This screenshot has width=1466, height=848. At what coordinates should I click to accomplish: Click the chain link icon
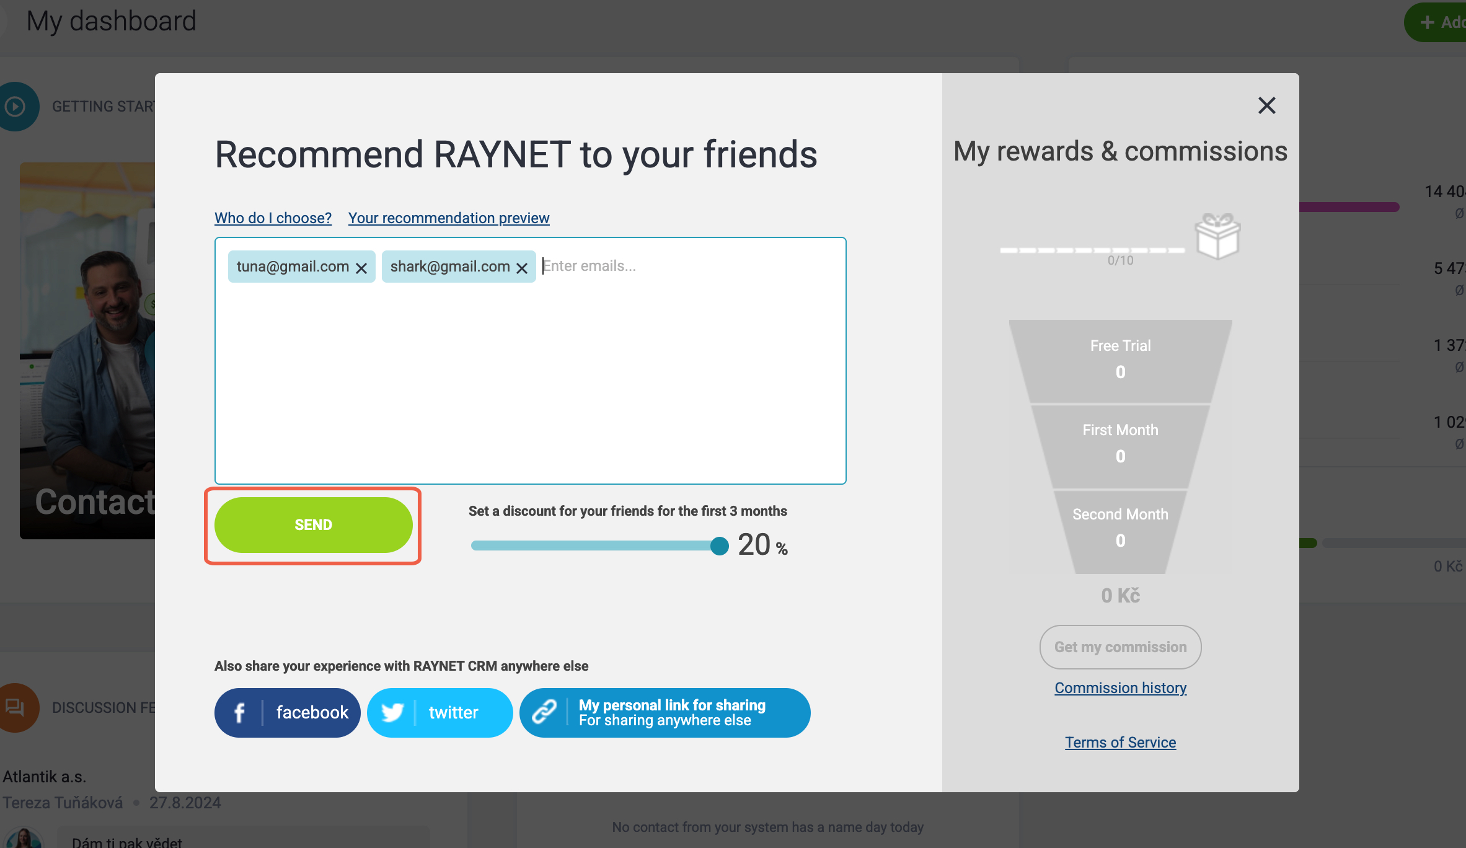pos(544,712)
